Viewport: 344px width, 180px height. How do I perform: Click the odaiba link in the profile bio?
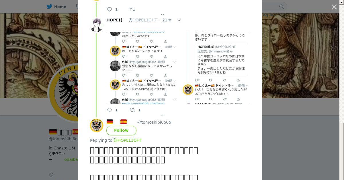[x=71, y=159]
